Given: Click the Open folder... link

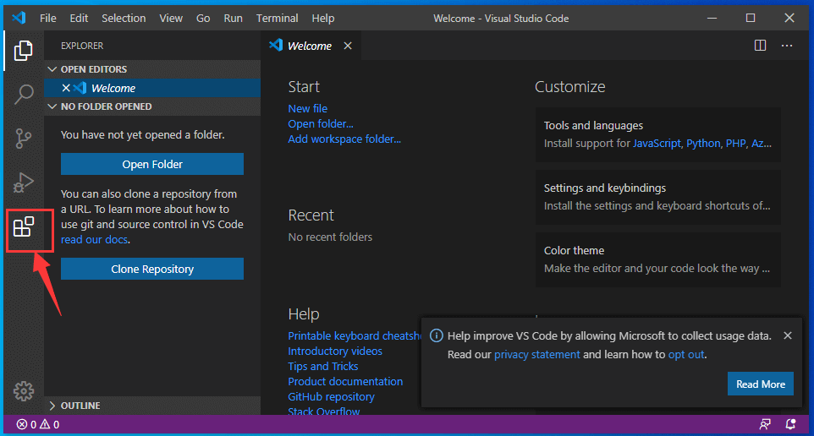Looking at the screenshot, I should [x=321, y=123].
